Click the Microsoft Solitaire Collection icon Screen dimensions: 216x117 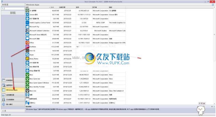click(27, 31)
